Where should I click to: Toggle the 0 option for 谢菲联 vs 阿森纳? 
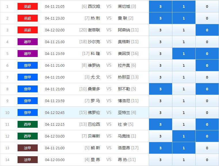207,30
